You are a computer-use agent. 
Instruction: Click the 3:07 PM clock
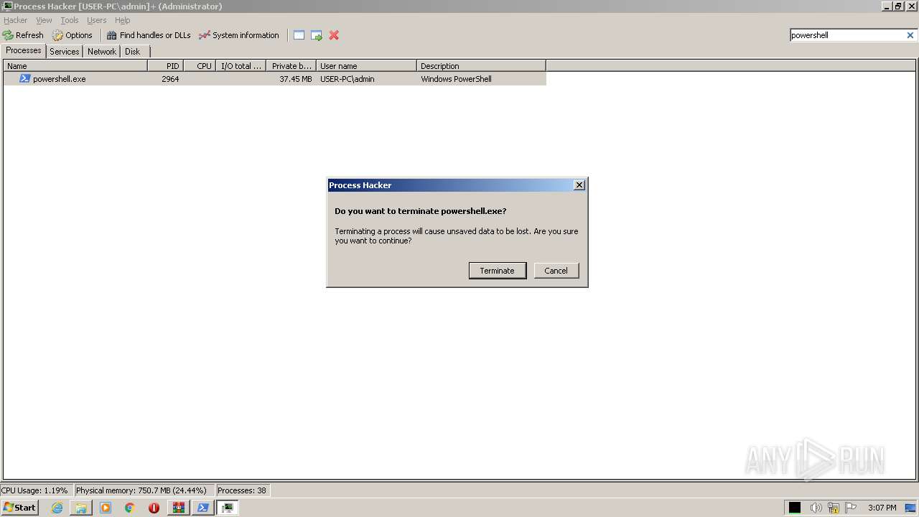tap(882, 508)
